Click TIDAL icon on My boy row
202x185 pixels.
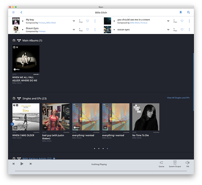click(x=74, y=21)
